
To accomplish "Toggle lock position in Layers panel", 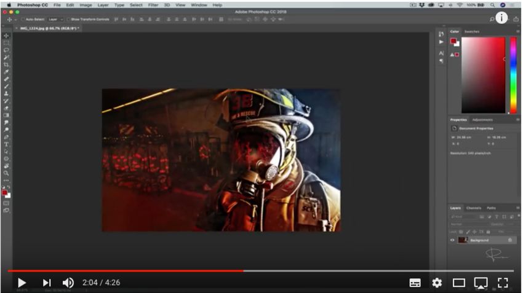I will (x=474, y=232).
